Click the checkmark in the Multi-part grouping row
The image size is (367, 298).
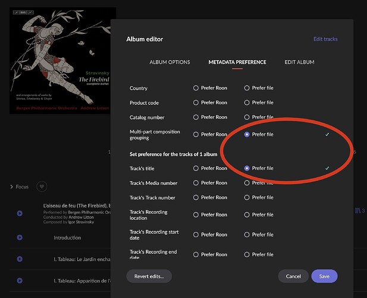327,134
